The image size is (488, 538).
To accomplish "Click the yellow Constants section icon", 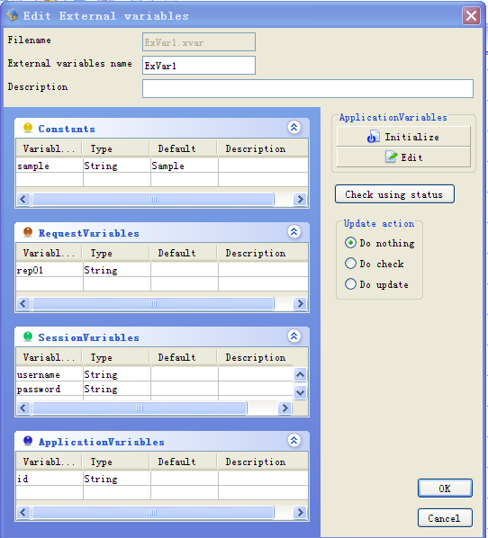I will (x=28, y=128).
